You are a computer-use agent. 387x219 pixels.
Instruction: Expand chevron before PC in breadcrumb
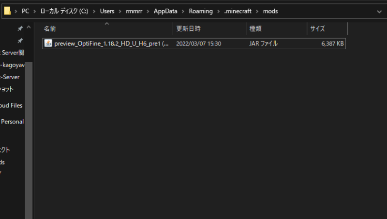[16, 11]
